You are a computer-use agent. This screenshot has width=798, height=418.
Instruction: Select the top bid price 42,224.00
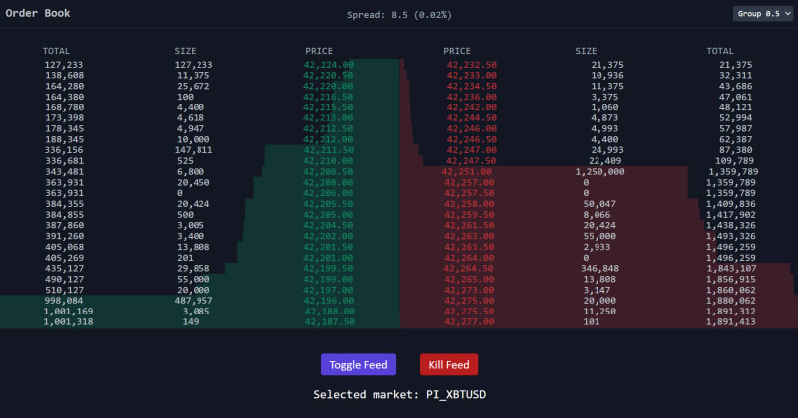coord(328,64)
